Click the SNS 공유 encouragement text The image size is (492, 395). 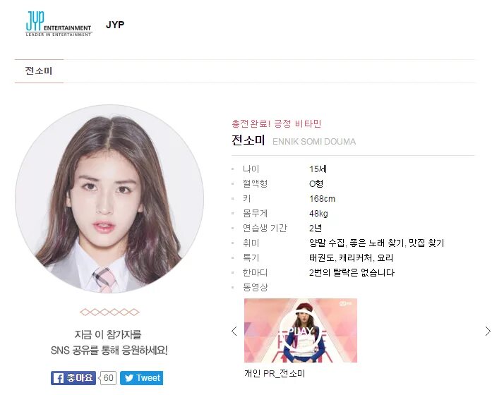click(109, 350)
